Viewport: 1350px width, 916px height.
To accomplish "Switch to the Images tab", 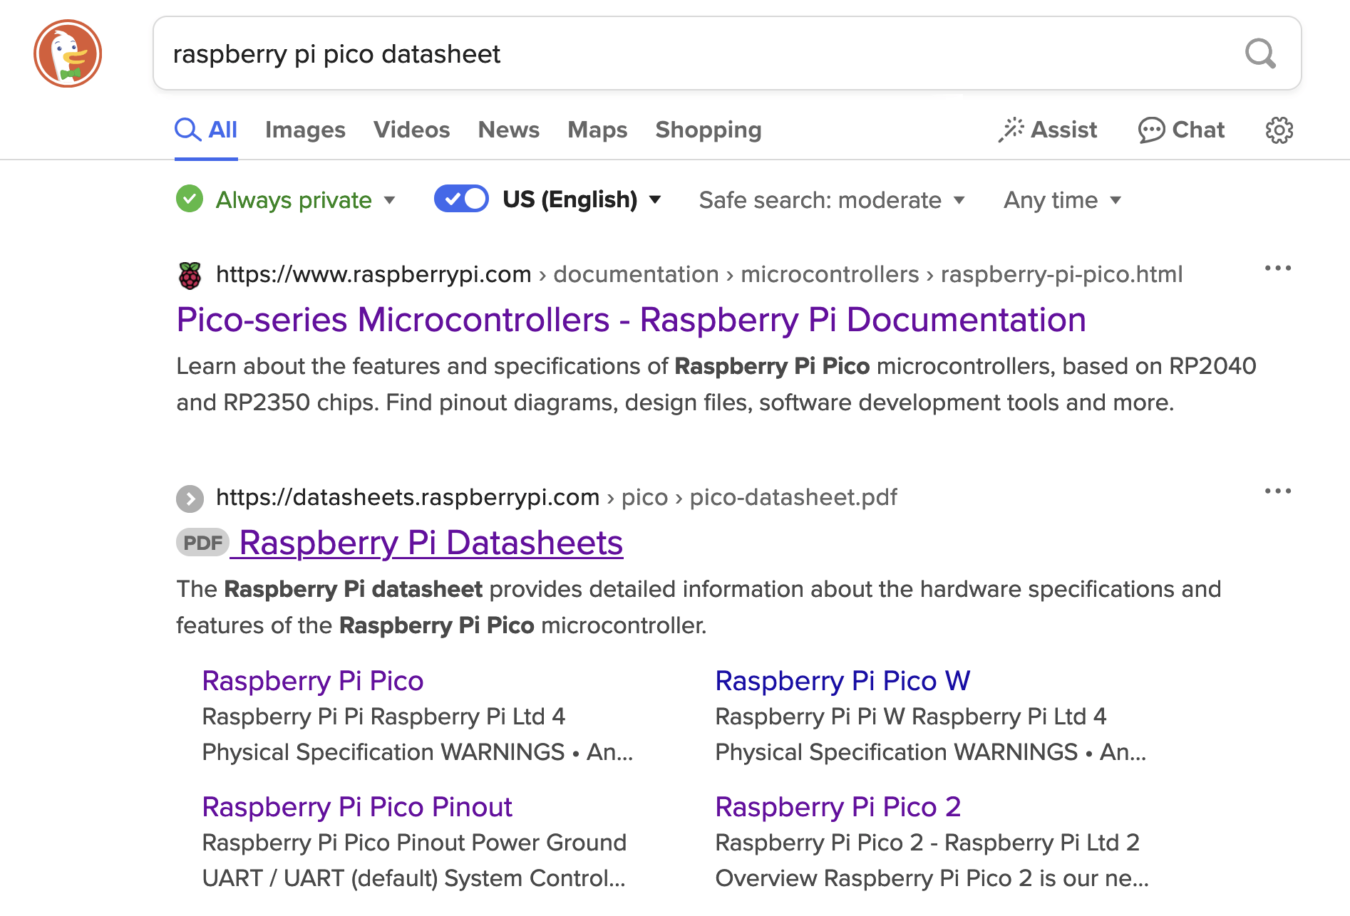I will click(x=305, y=130).
